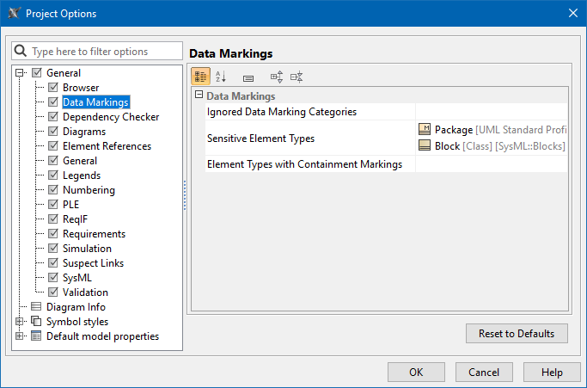Image resolution: width=587 pixels, height=388 pixels.
Task: Collapse the Data Markings property group
Action: [199, 96]
